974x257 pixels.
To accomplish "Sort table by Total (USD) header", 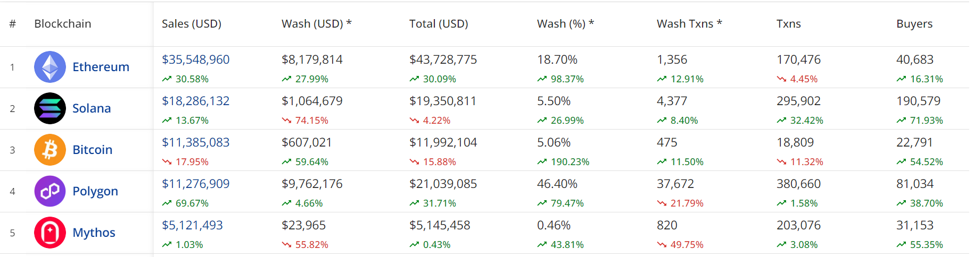I will [x=439, y=24].
